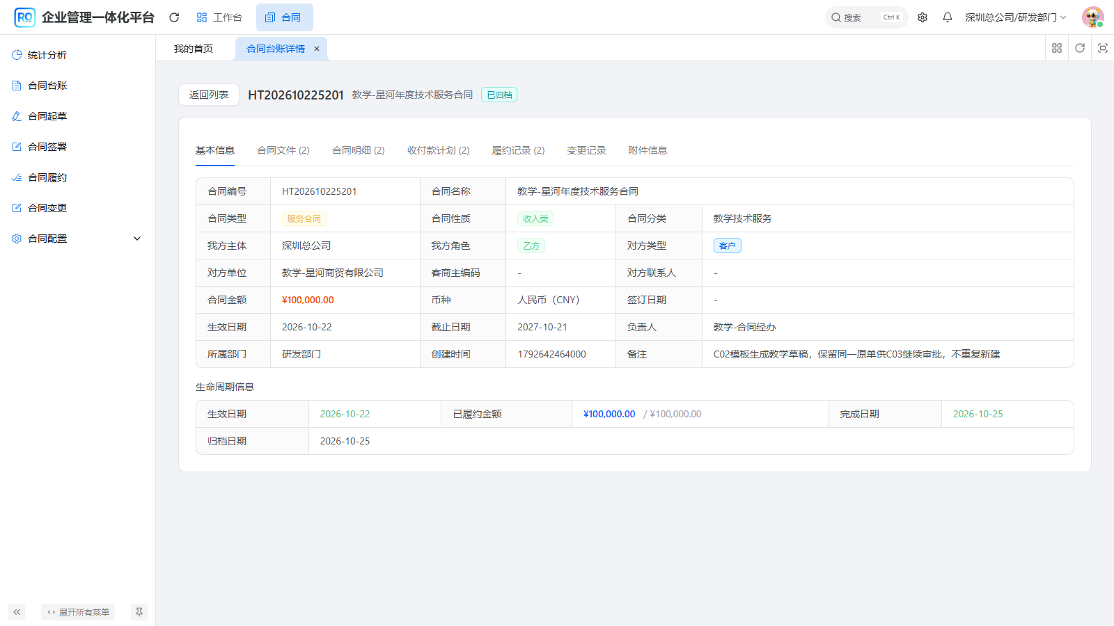Open the tab layout grid icon
Screen dimensions: 1114x626
click(x=1057, y=48)
